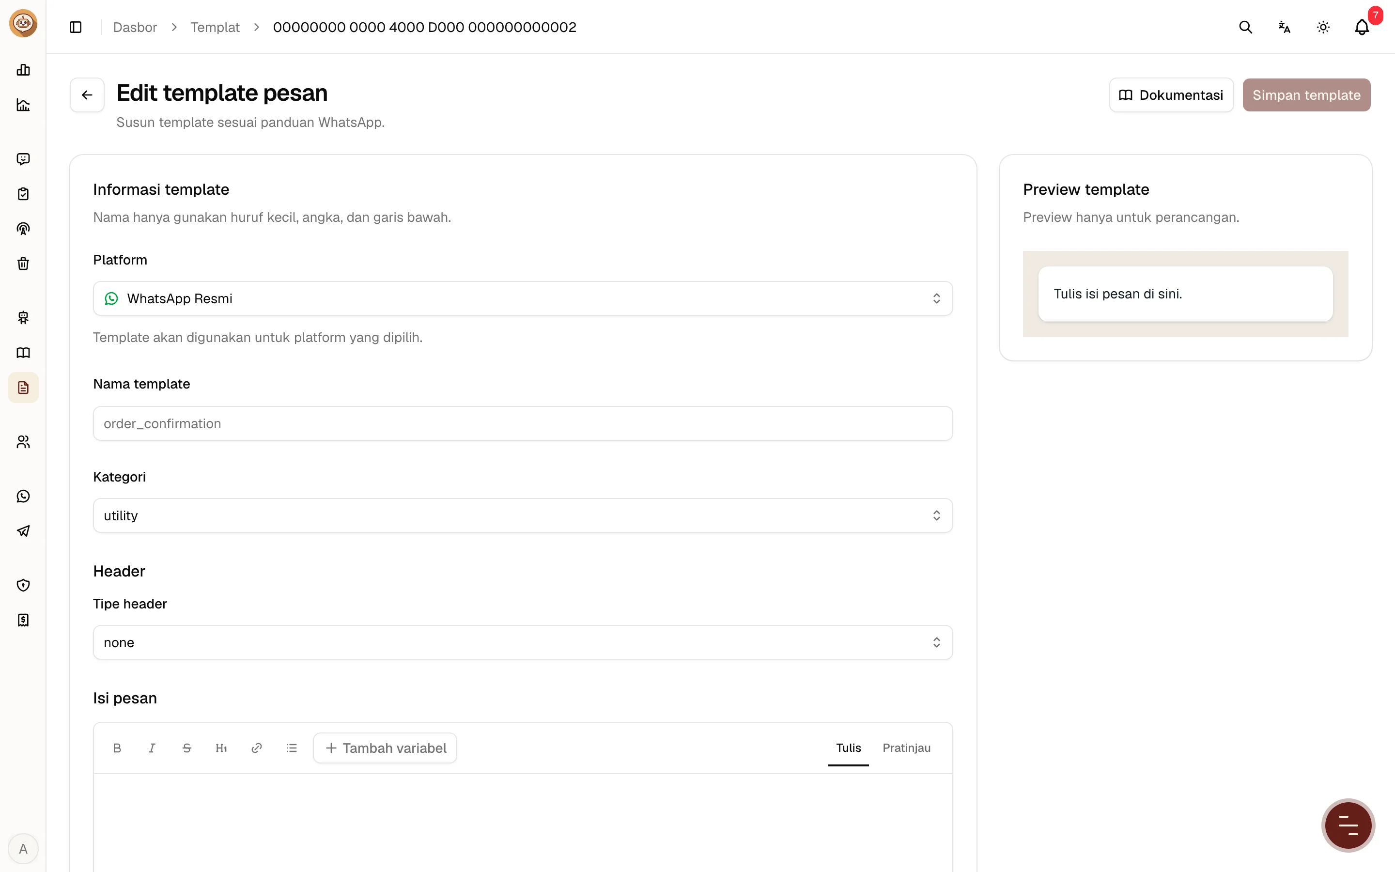This screenshot has height=872, width=1395.
Task: Click Tambah variabel button
Action: [385, 748]
